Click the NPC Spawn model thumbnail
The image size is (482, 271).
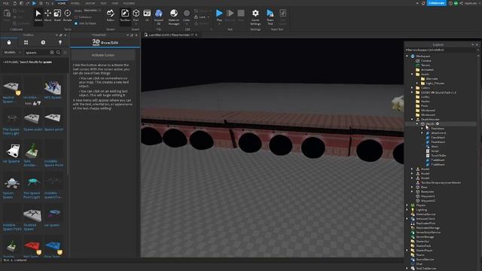click(53, 87)
